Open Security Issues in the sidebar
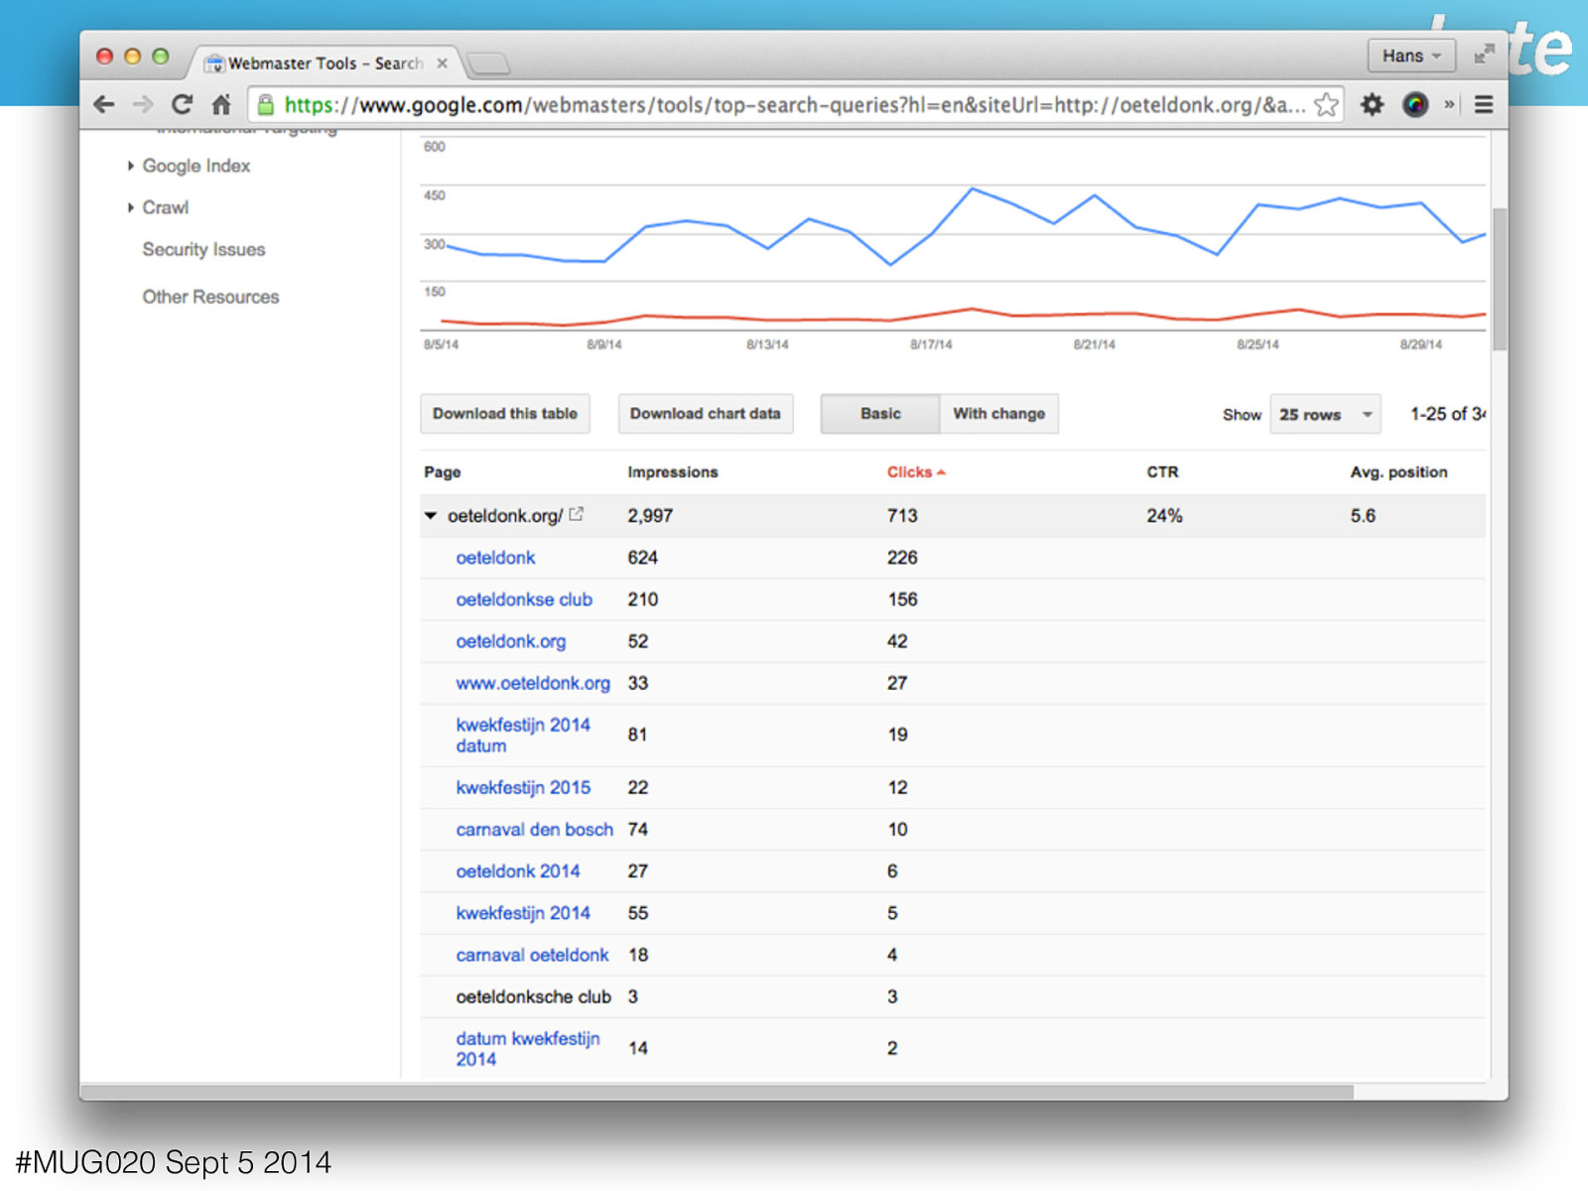 [x=203, y=249]
